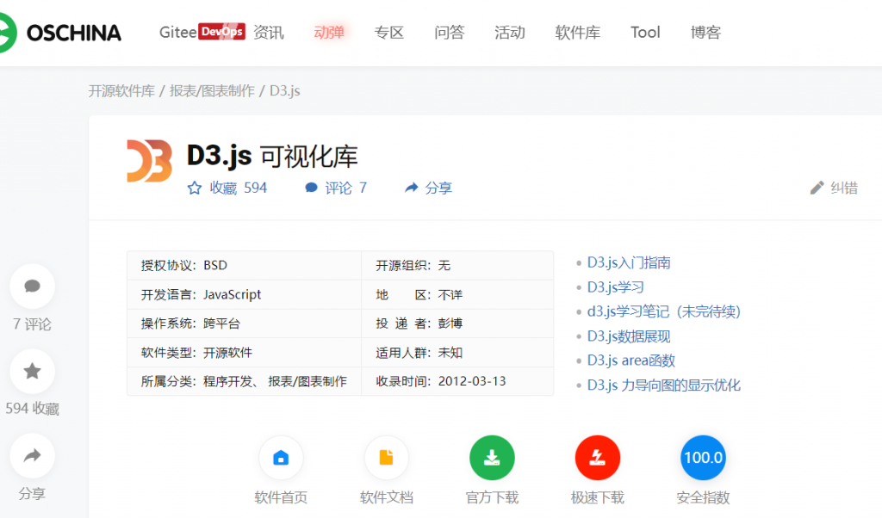Open the 专区 menu item

coord(389,33)
